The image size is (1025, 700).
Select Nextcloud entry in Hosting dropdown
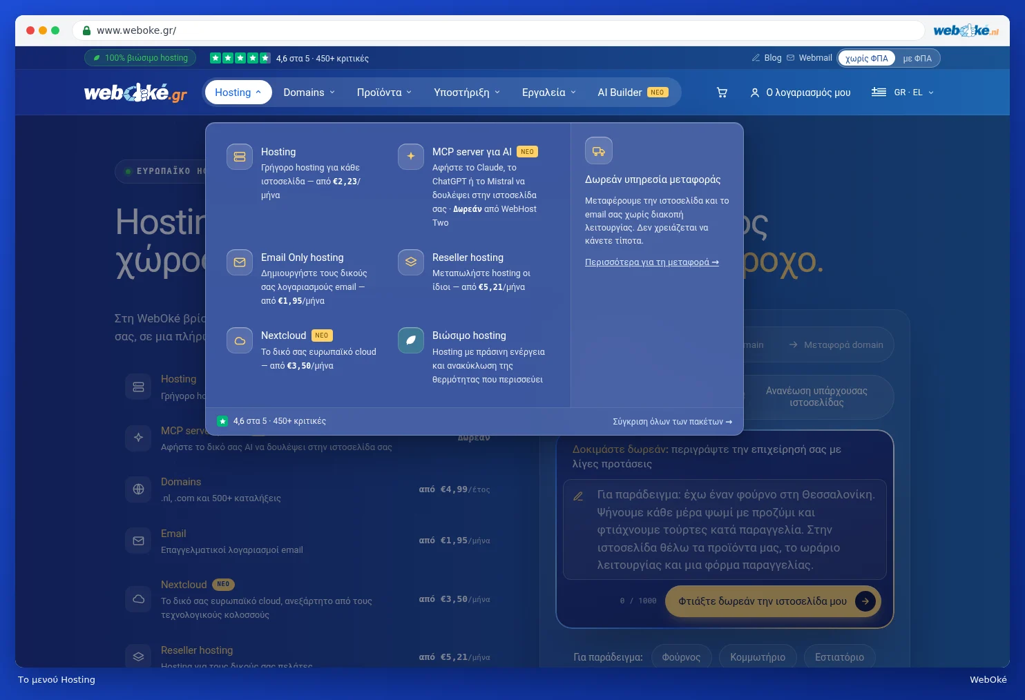coord(303,349)
